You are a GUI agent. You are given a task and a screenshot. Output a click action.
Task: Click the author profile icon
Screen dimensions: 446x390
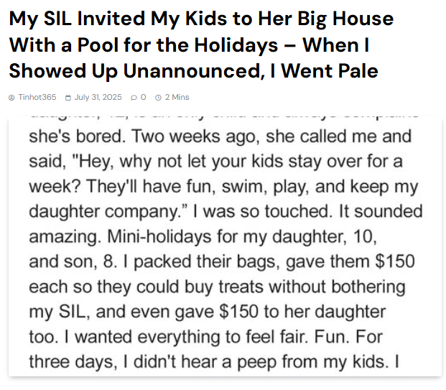[12, 97]
